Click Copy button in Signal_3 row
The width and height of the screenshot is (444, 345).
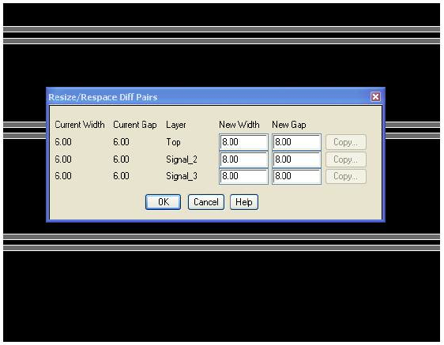tap(346, 177)
